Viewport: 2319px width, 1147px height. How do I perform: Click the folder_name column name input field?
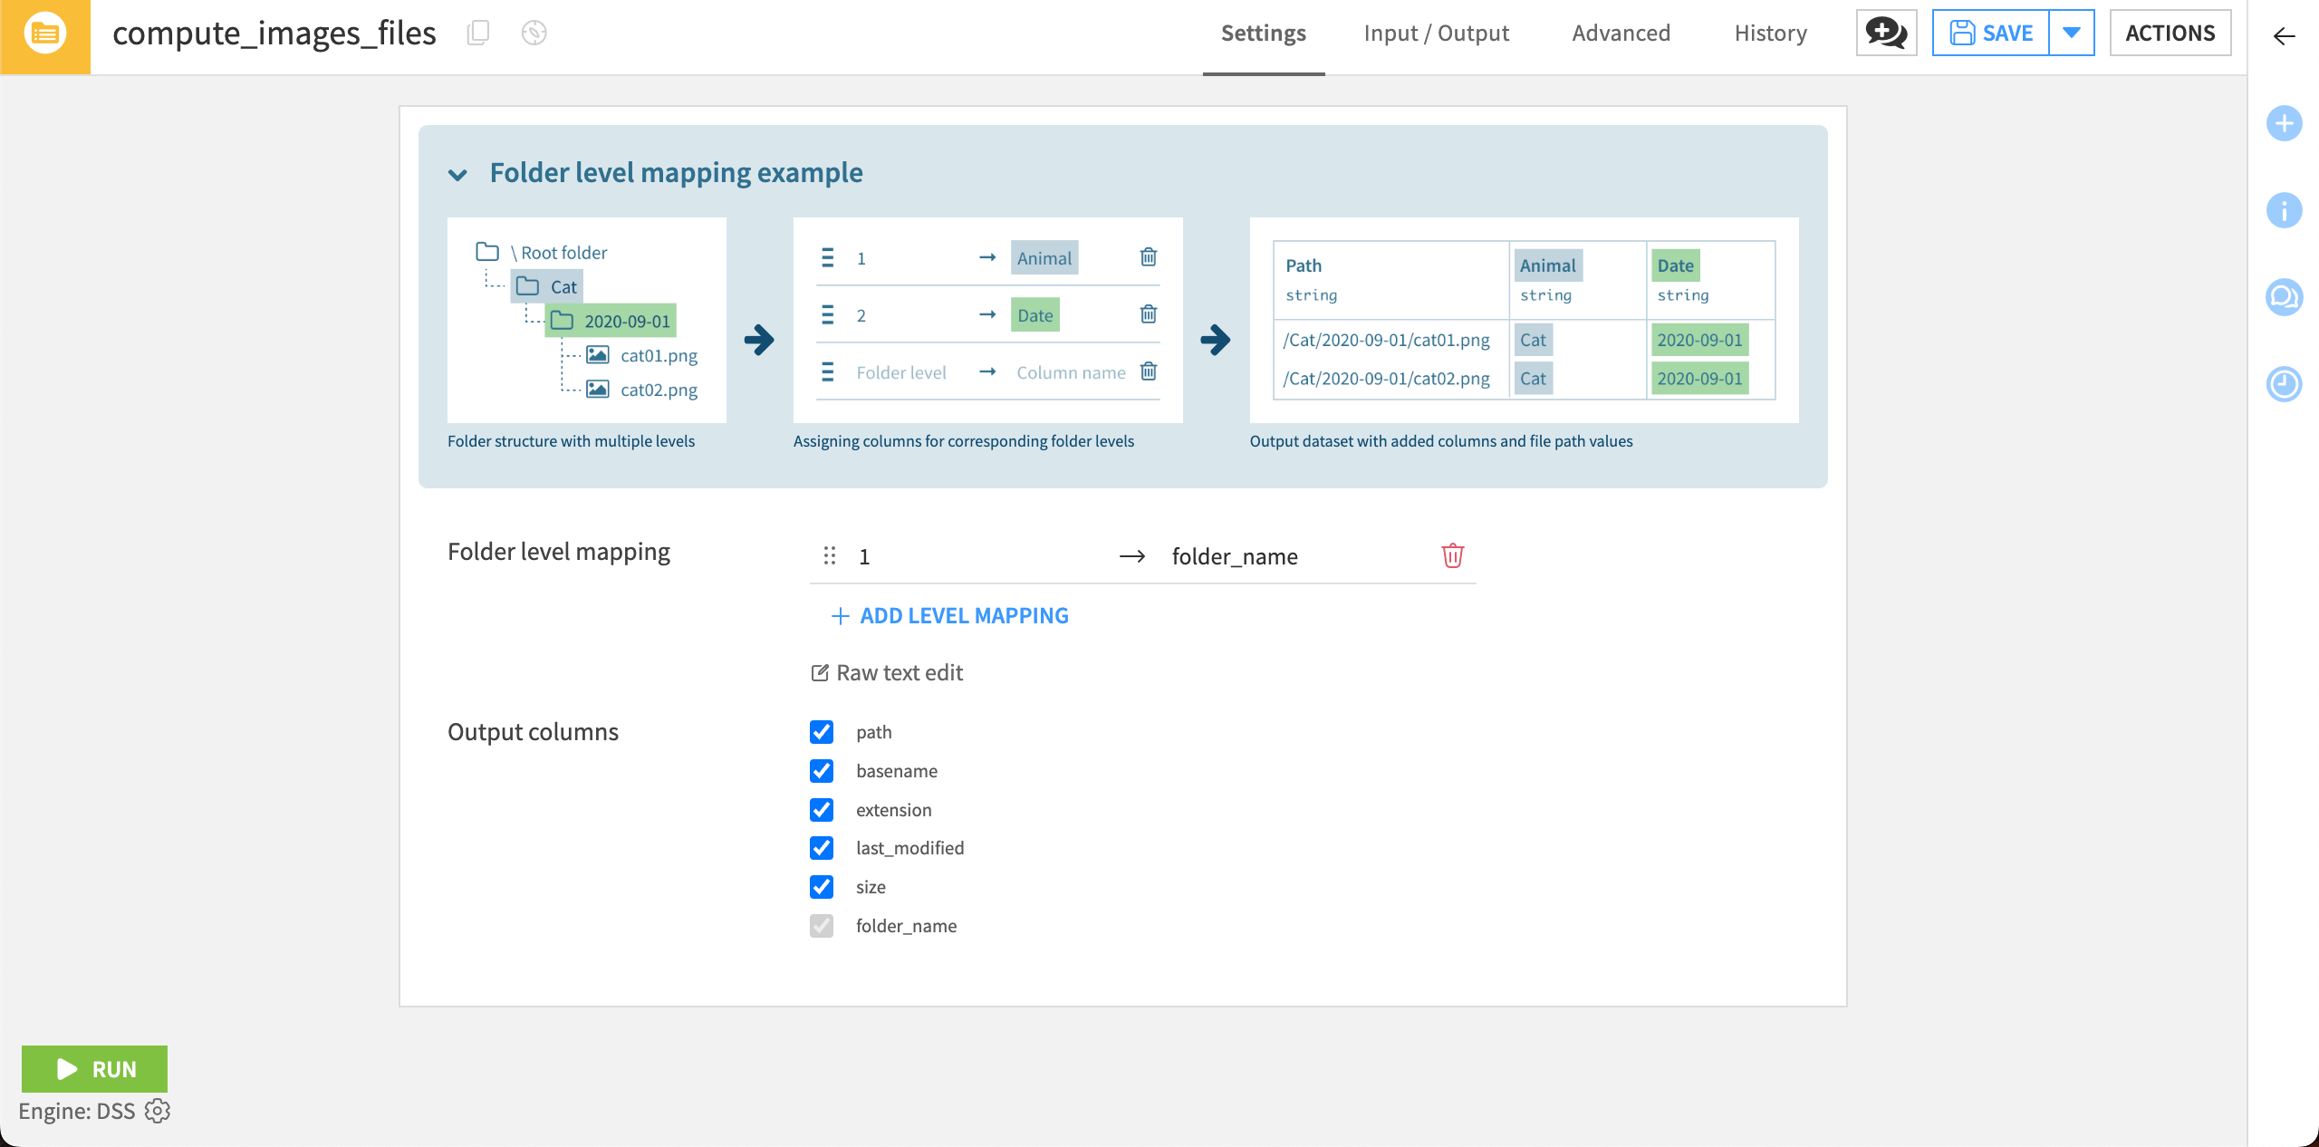click(1268, 556)
